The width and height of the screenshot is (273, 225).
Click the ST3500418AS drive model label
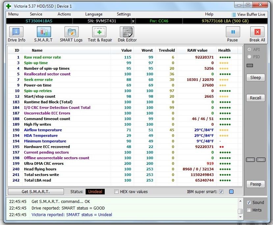[x=39, y=21]
